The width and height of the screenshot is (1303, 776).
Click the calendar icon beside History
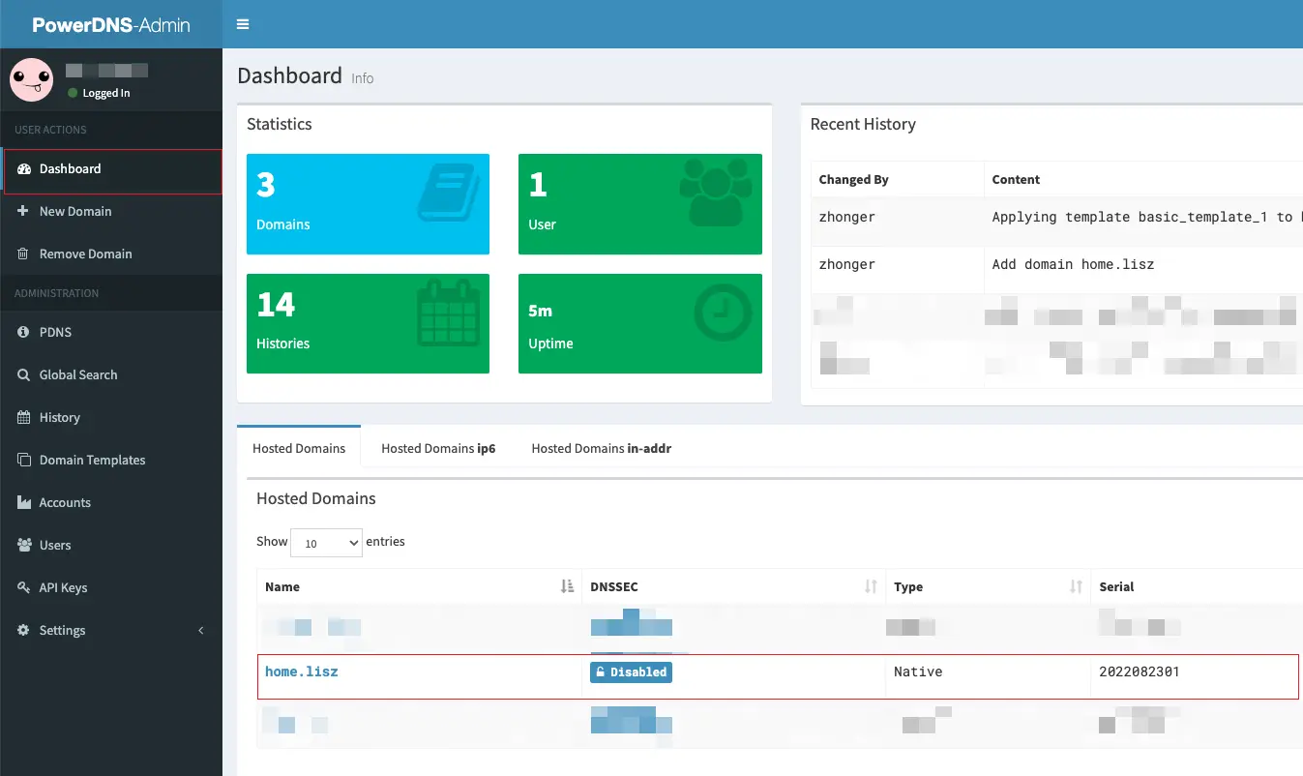coord(24,417)
